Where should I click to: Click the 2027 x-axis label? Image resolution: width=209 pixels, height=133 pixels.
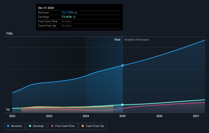(196, 116)
